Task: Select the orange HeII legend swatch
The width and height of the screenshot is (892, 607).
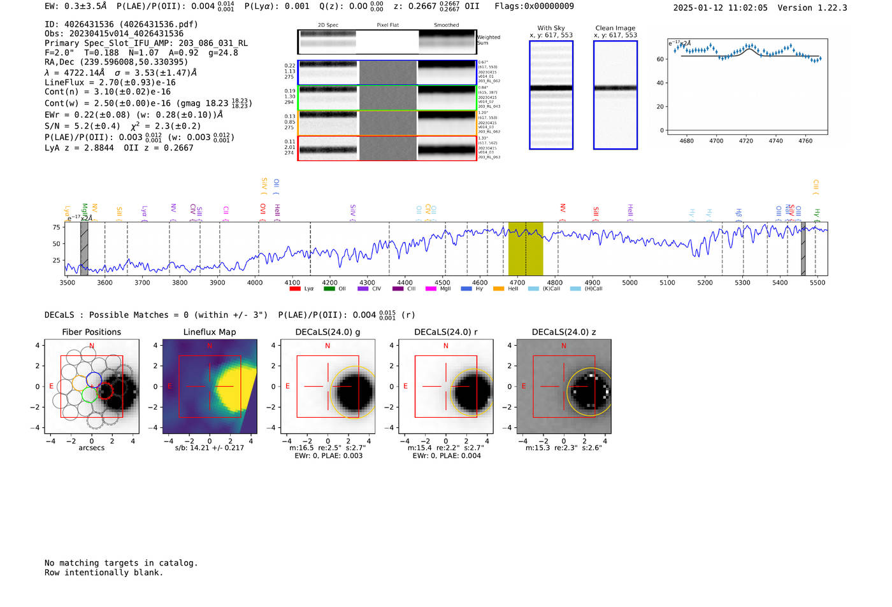Action: click(x=498, y=289)
